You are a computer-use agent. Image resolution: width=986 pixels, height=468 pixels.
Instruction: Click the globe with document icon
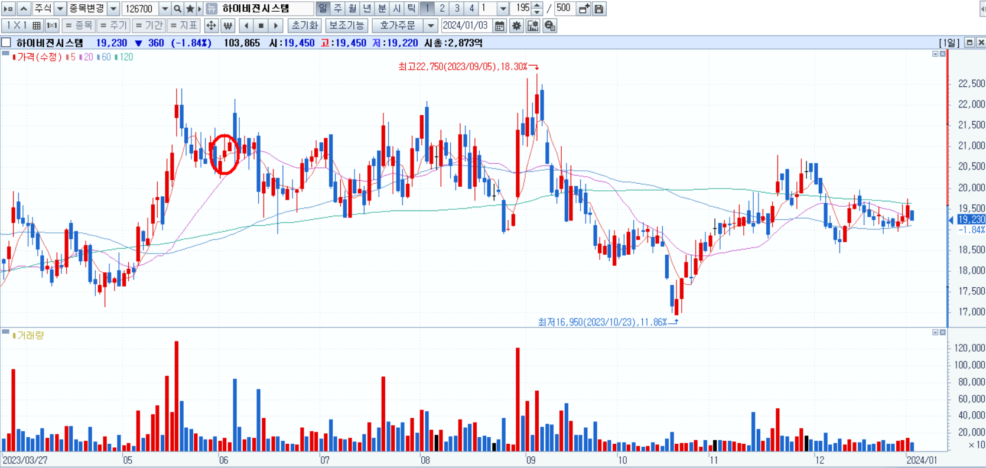pos(550,25)
